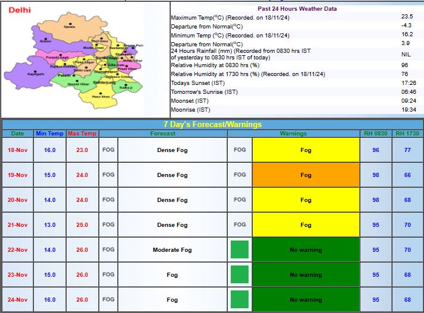The width and height of the screenshot is (424, 313).
Task: Click the forecast FOG icon for 21-Nov
Action: click(x=108, y=225)
